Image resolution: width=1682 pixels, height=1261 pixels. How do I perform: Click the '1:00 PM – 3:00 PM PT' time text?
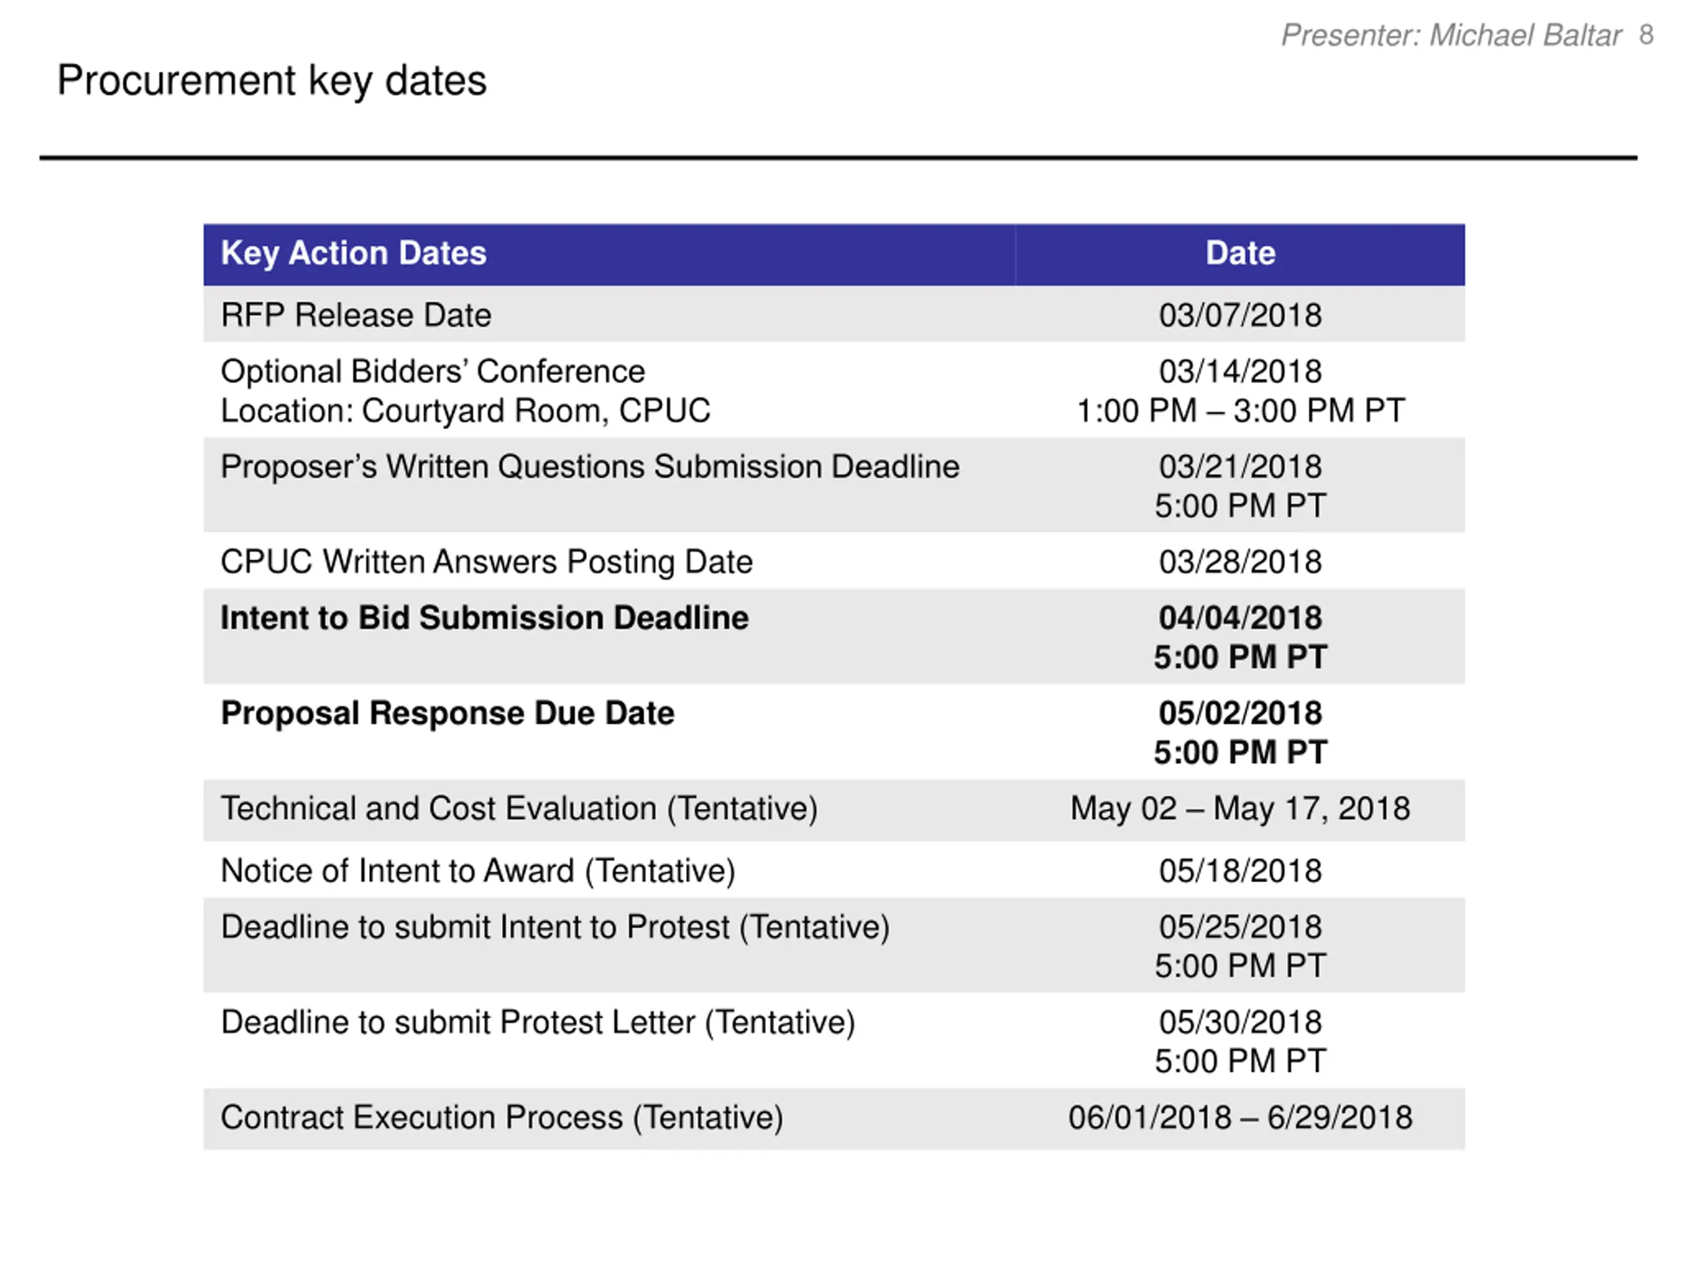click(x=1240, y=411)
